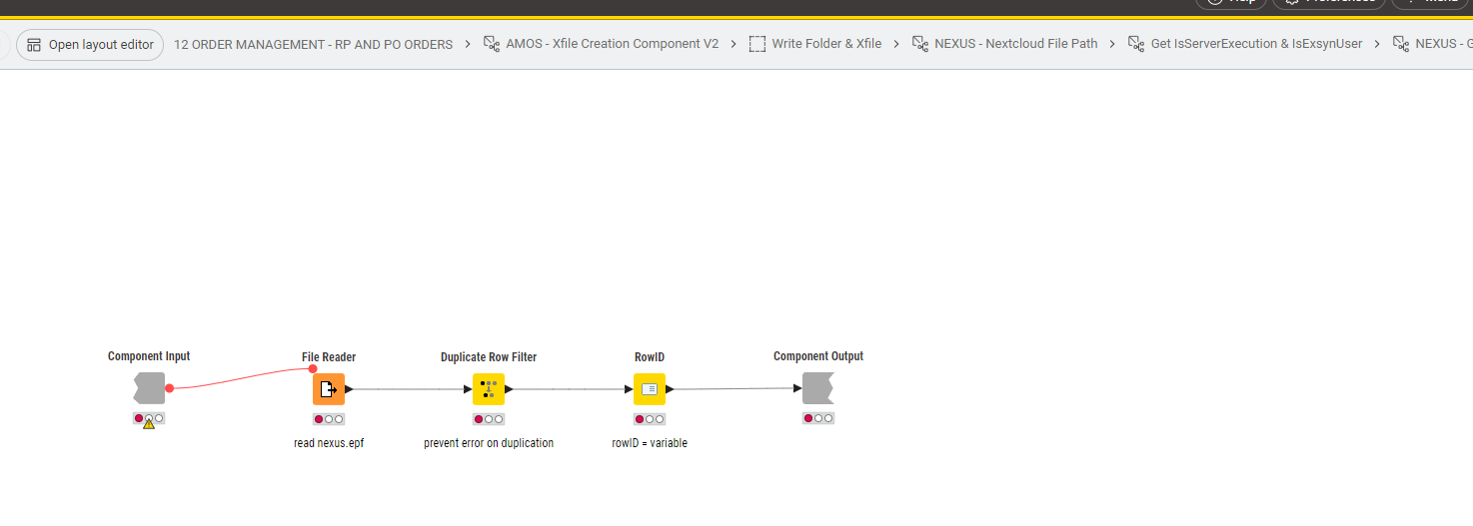The image size is (1473, 526).
Task: Click the RowID node label
Action: [x=650, y=357]
